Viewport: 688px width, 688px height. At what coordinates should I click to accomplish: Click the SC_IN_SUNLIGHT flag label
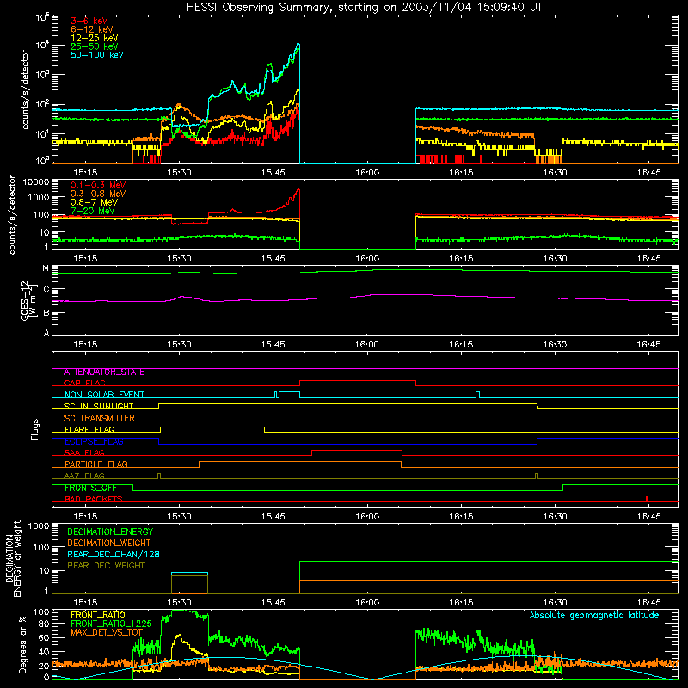click(99, 406)
